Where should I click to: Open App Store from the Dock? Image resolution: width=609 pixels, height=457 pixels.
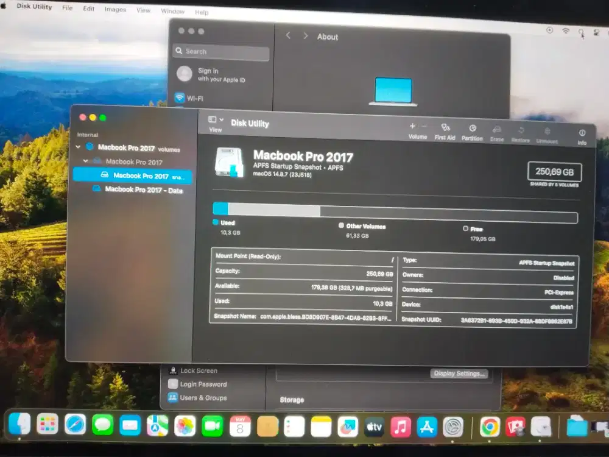tap(427, 427)
